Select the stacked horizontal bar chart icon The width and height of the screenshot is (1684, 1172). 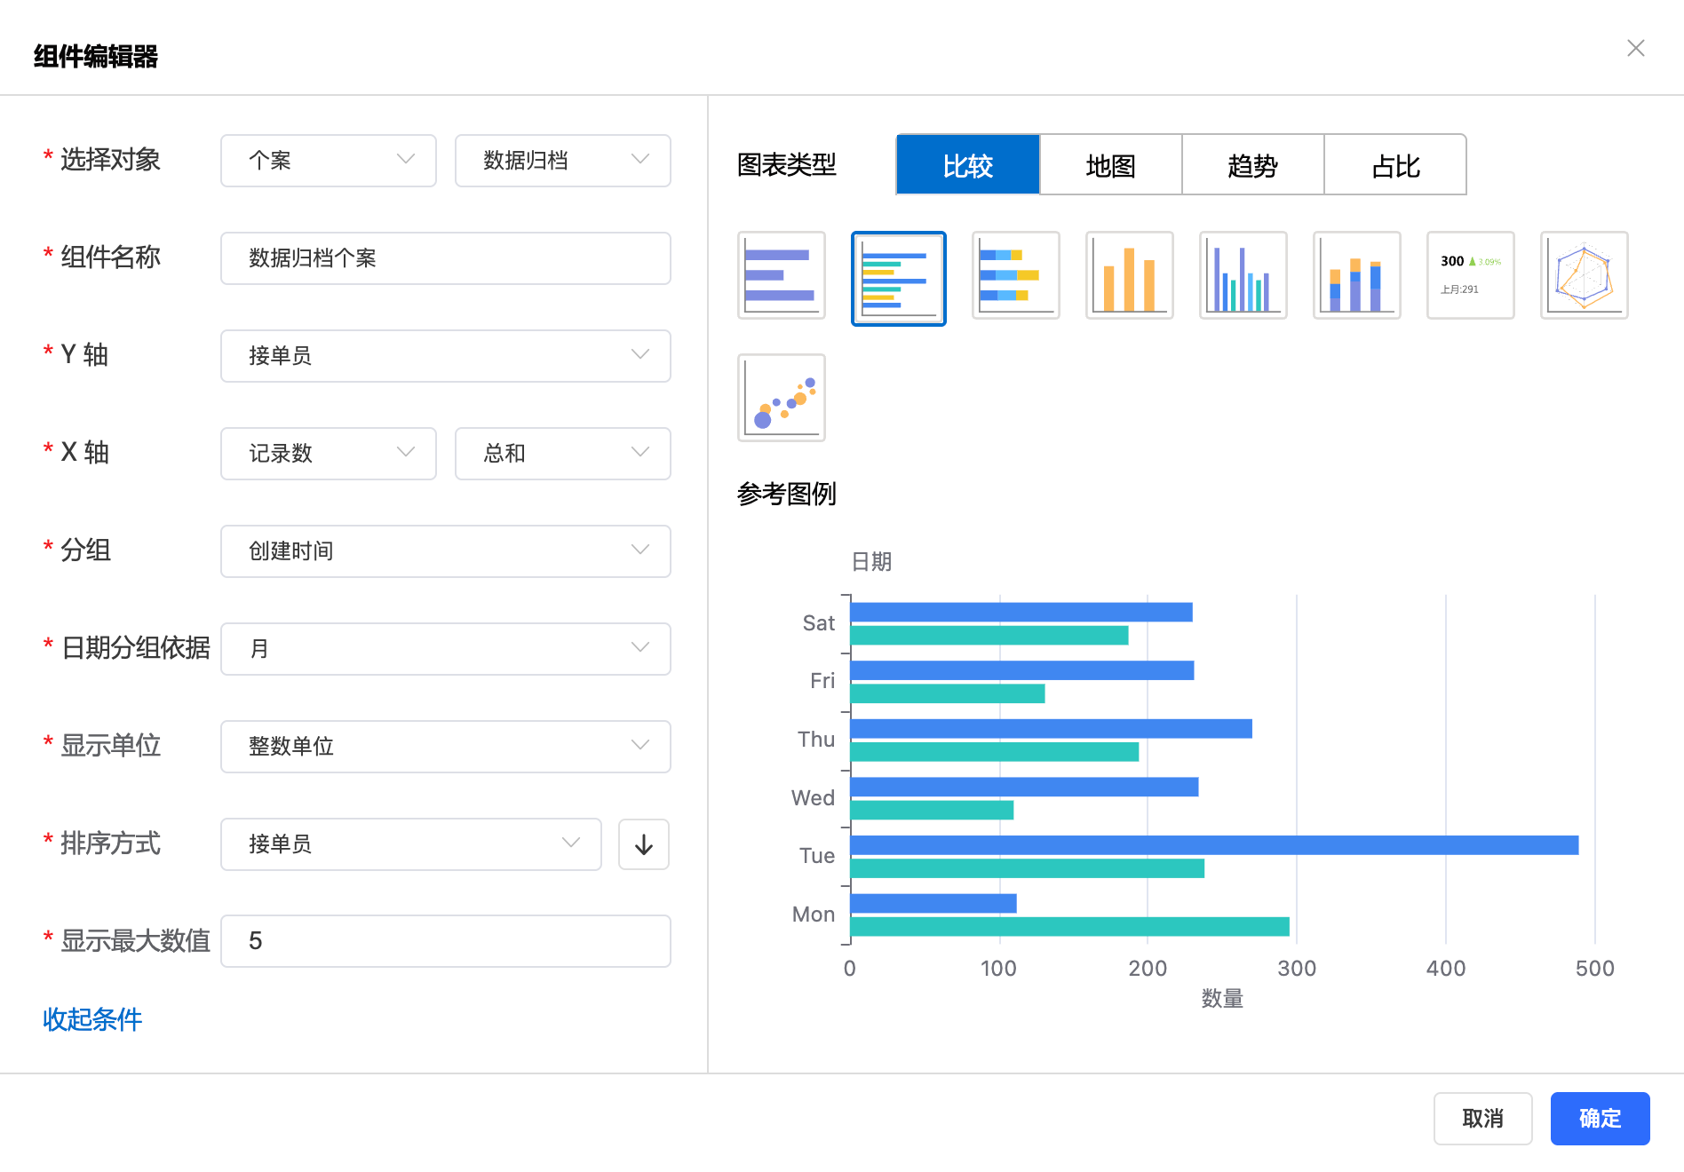click(1015, 275)
